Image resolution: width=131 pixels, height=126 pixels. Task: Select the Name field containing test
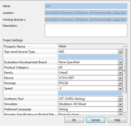pos(86,6)
